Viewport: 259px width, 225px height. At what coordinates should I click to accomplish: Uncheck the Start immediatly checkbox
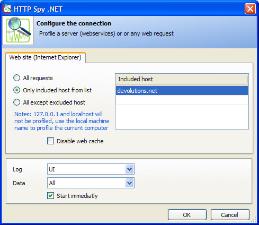[x=50, y=196]
